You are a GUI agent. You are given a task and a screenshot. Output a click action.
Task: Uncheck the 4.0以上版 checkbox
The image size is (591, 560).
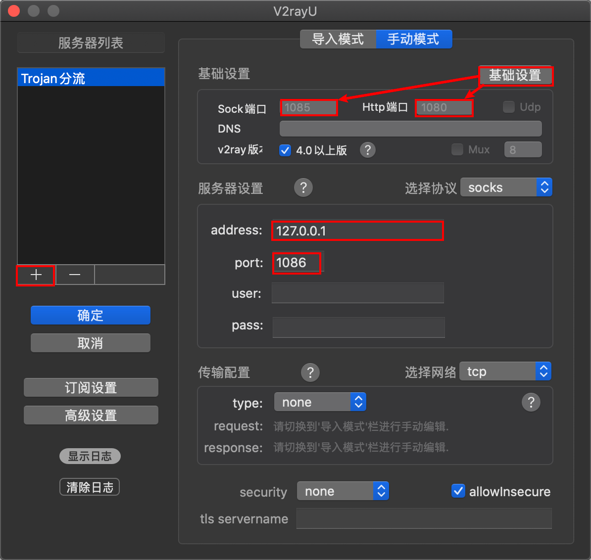tap(285, 150)
